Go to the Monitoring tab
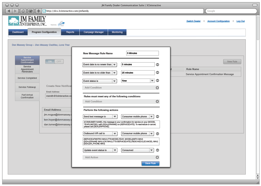The height and width of the screenshot is (186, 261). (x=117, y=32)
